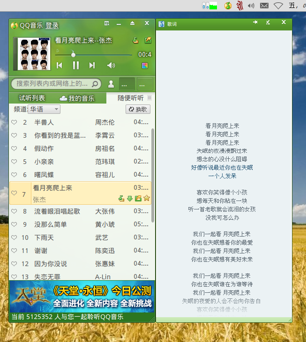
Task: Favorite 曙凤蝶 with heart icon
Action: click(14, 174)
